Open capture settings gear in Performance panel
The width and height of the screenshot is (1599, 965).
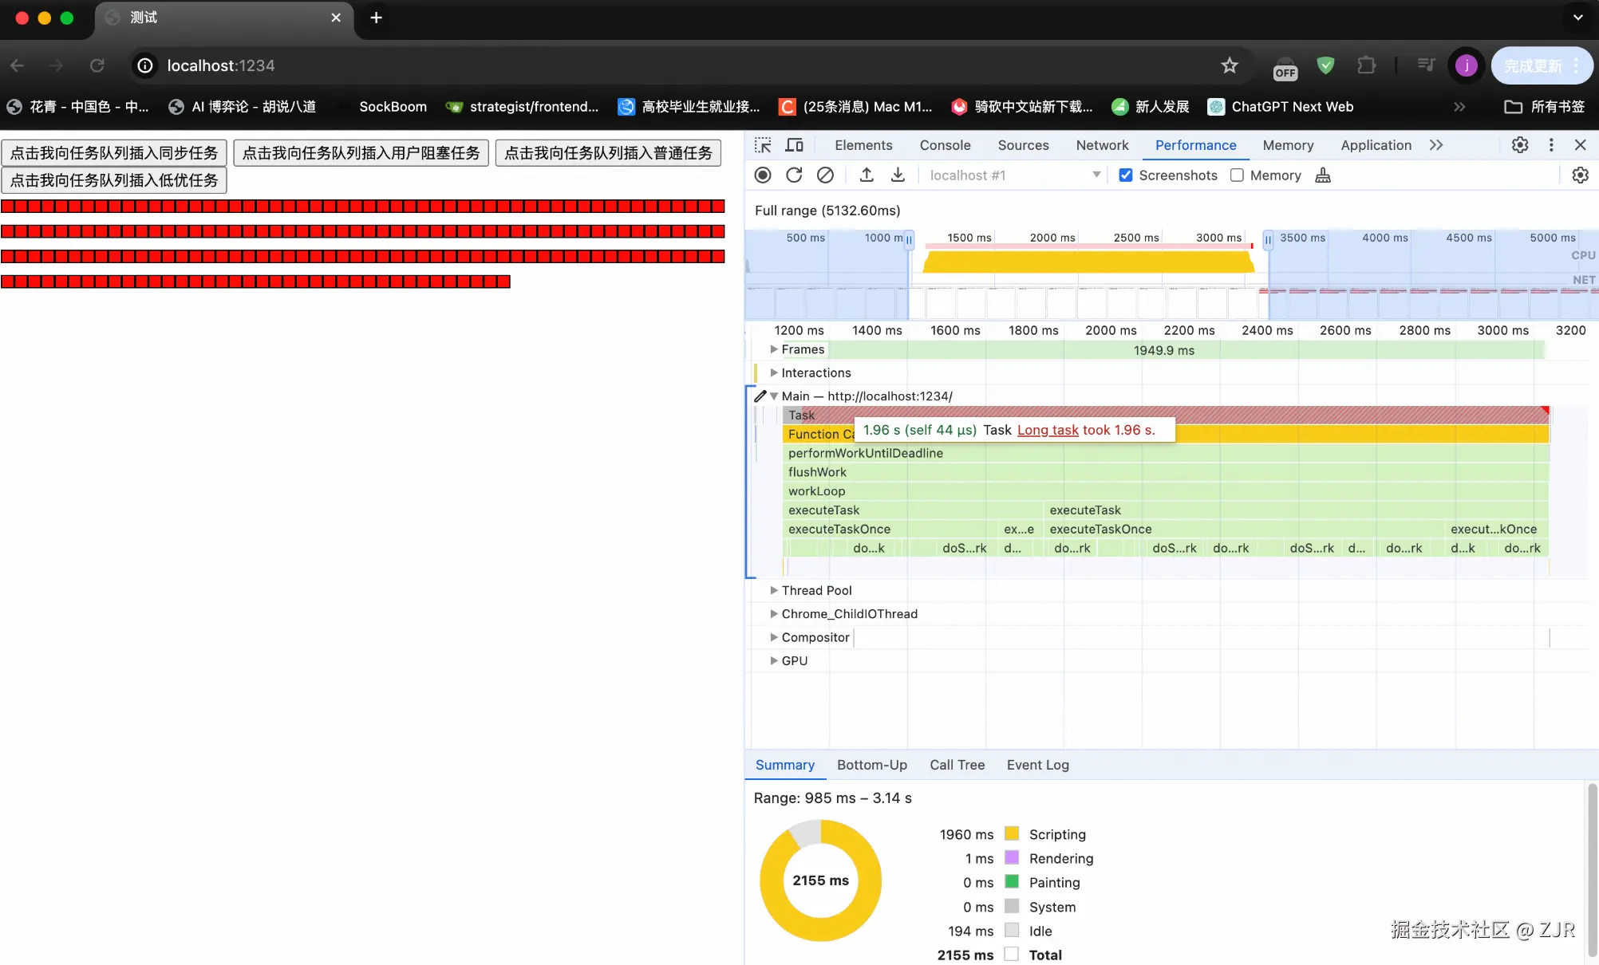tap(1580, 175)
